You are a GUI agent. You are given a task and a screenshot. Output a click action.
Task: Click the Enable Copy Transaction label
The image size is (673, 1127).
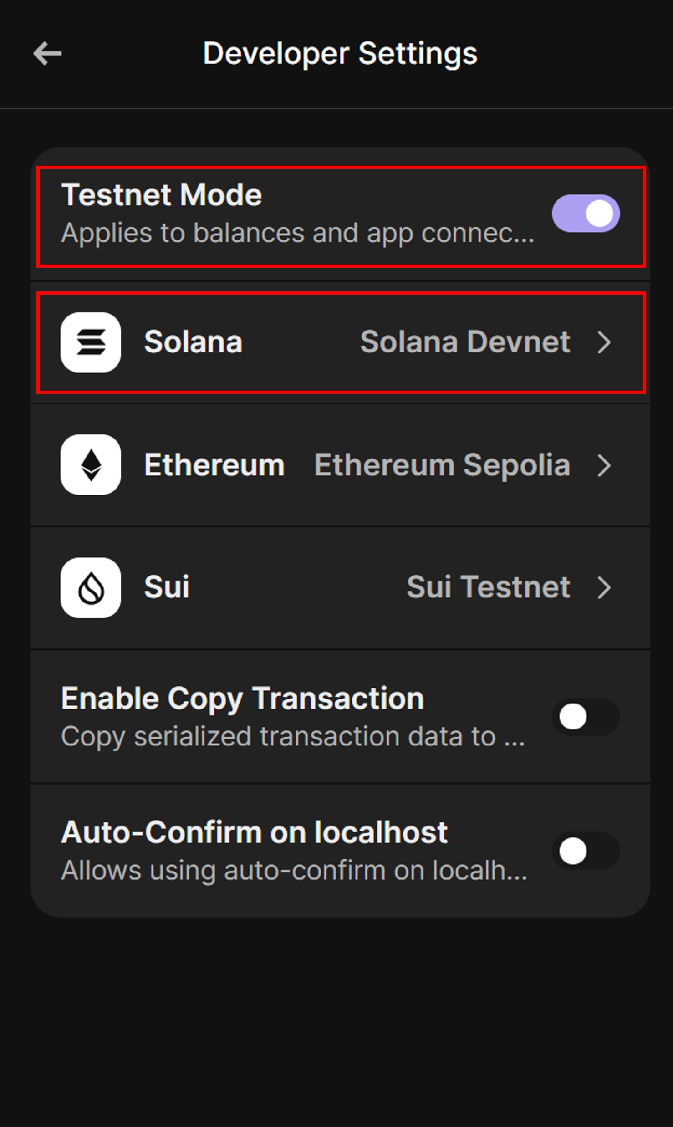tap(242, 699)
